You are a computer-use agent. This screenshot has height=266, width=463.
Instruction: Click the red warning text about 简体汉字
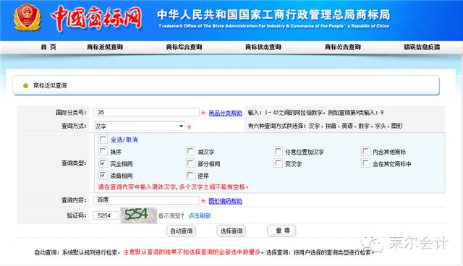[174, 187]
